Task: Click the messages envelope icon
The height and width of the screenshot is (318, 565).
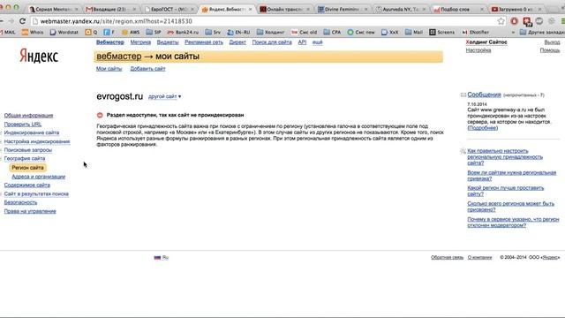Action: (463, 95)
